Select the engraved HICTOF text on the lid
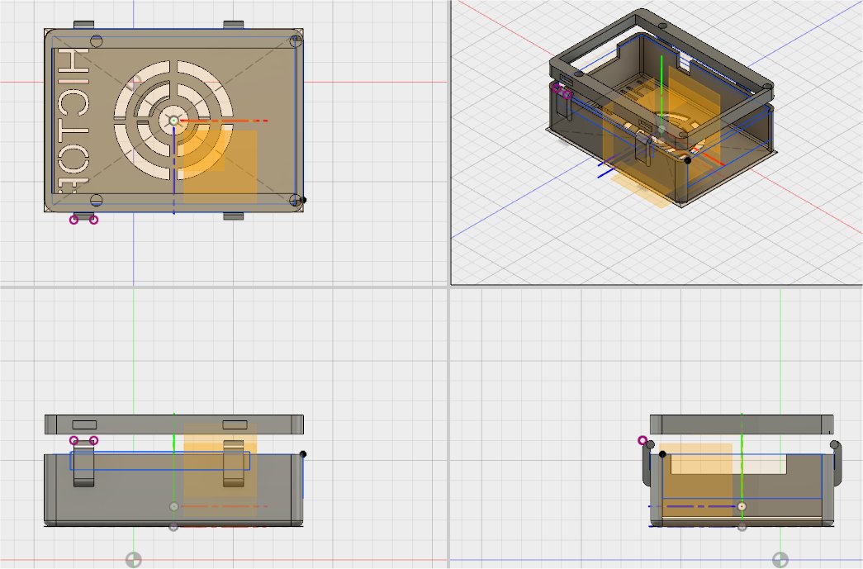 pyautogui.click(x=69, y=121)
